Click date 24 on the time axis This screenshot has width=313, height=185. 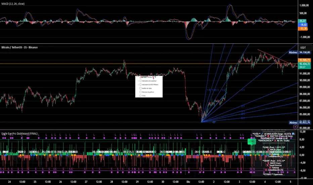9,182
